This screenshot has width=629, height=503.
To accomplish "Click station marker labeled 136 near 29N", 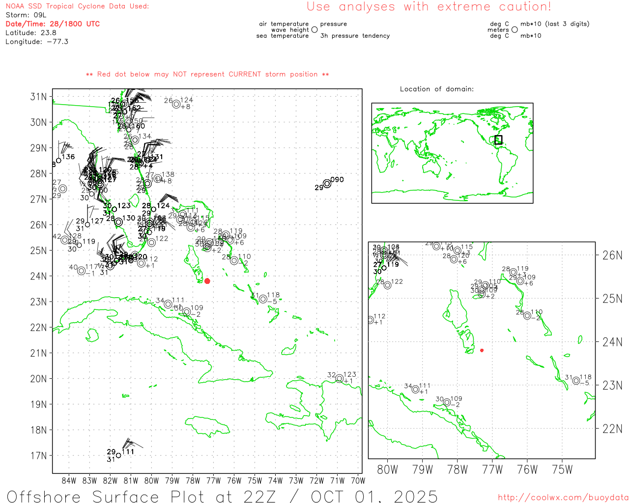I will click(58, 160).
